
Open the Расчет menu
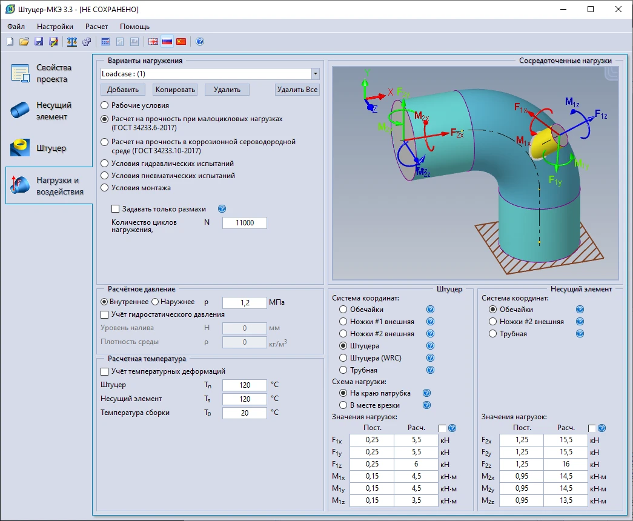tap(96, 27)
